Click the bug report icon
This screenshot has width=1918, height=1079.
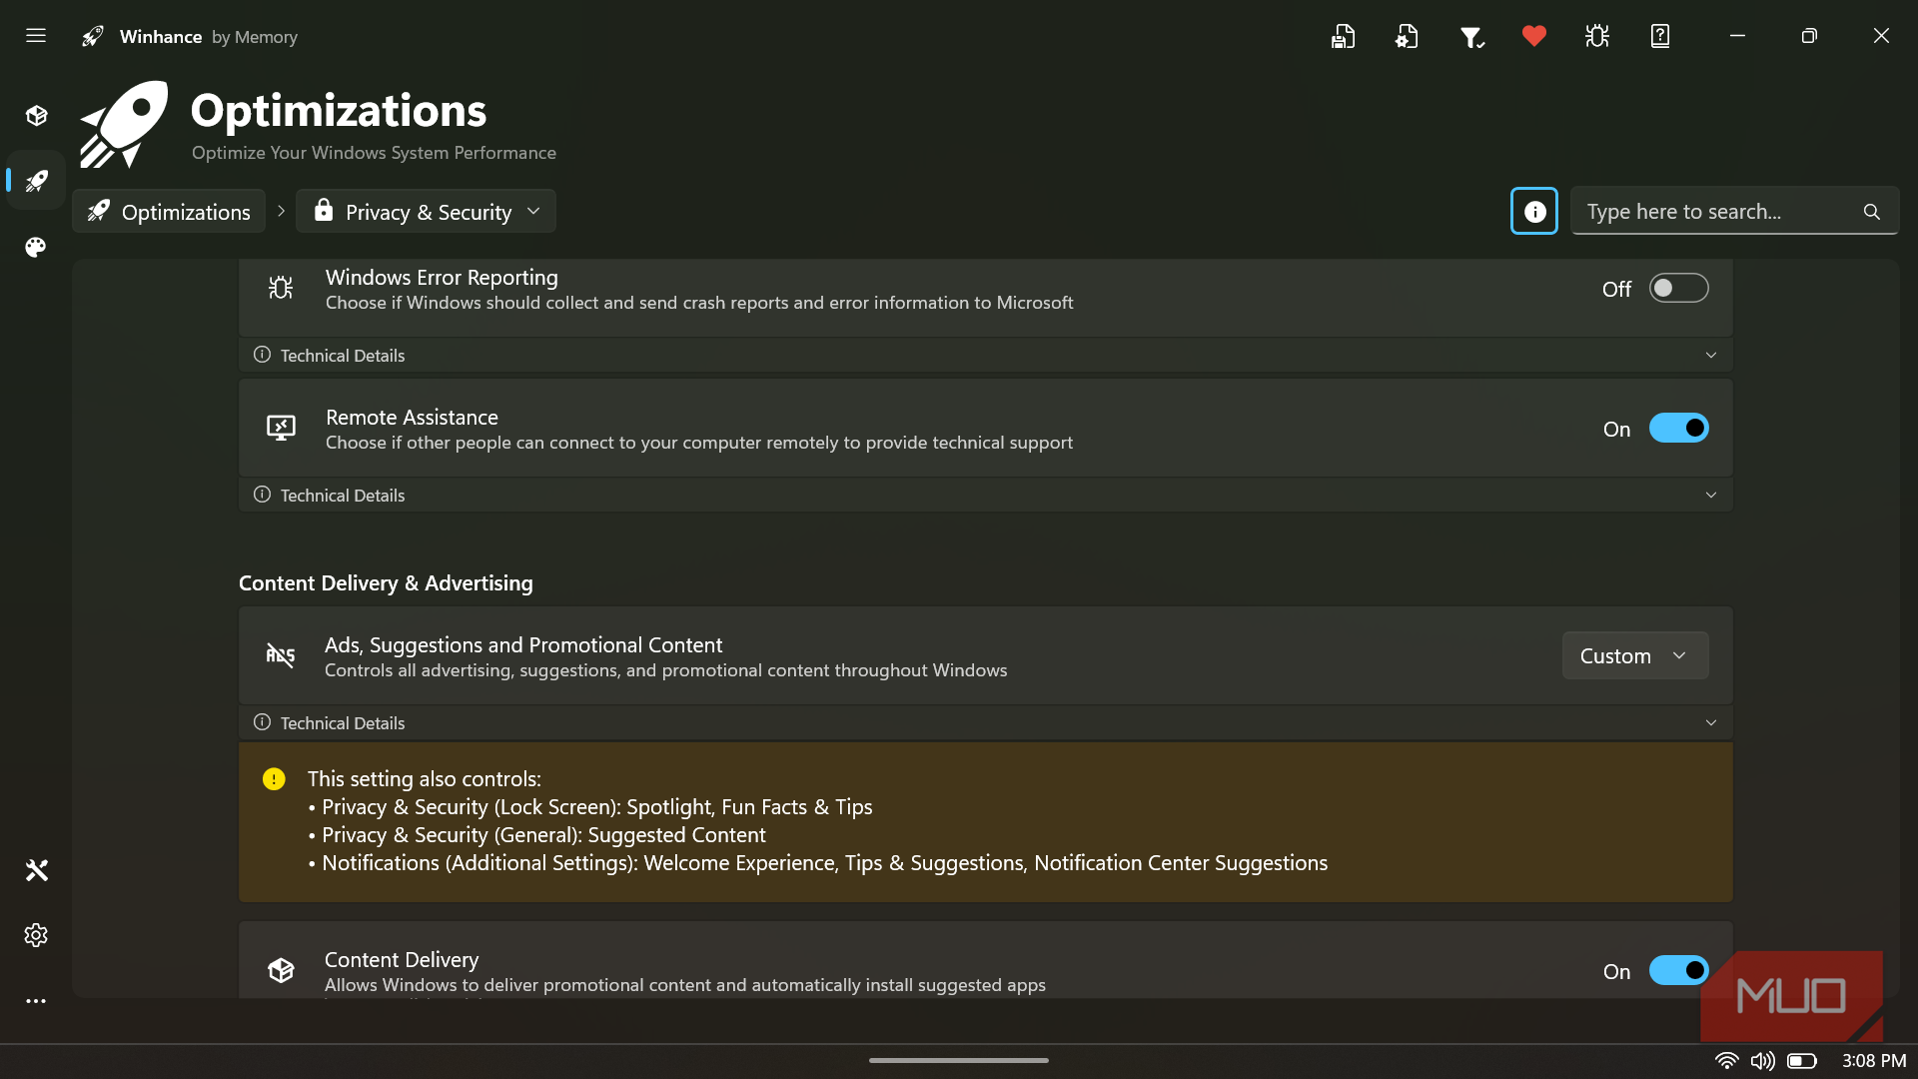[x=1597, y=37]
